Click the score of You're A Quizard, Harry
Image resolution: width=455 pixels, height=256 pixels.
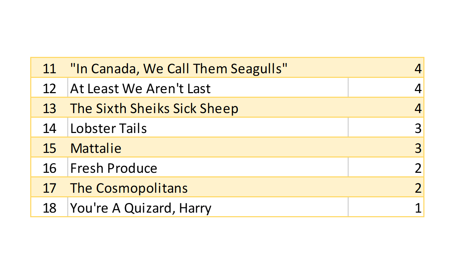point(418,208)
